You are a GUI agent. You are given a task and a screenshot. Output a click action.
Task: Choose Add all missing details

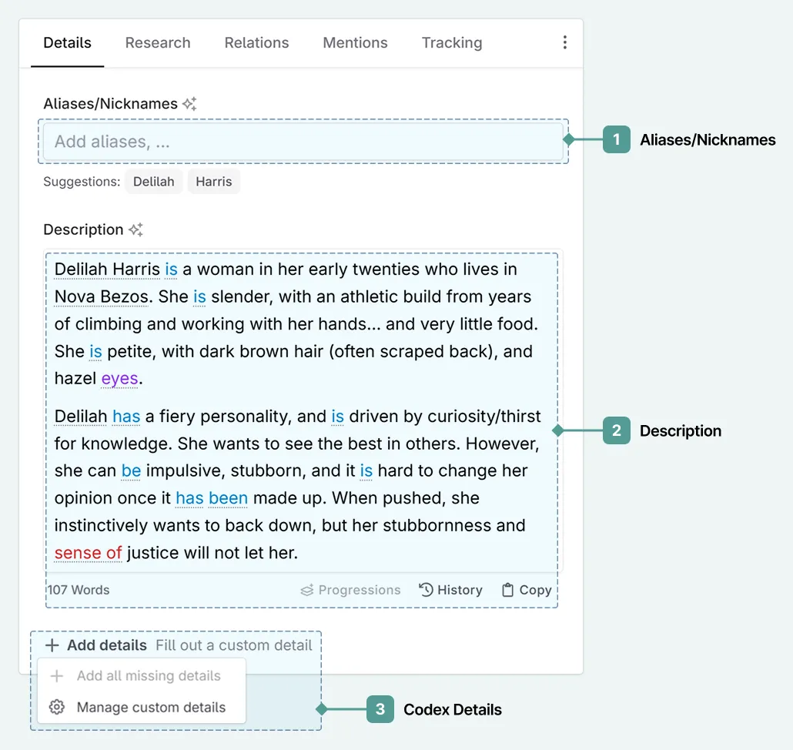point(148,676)
